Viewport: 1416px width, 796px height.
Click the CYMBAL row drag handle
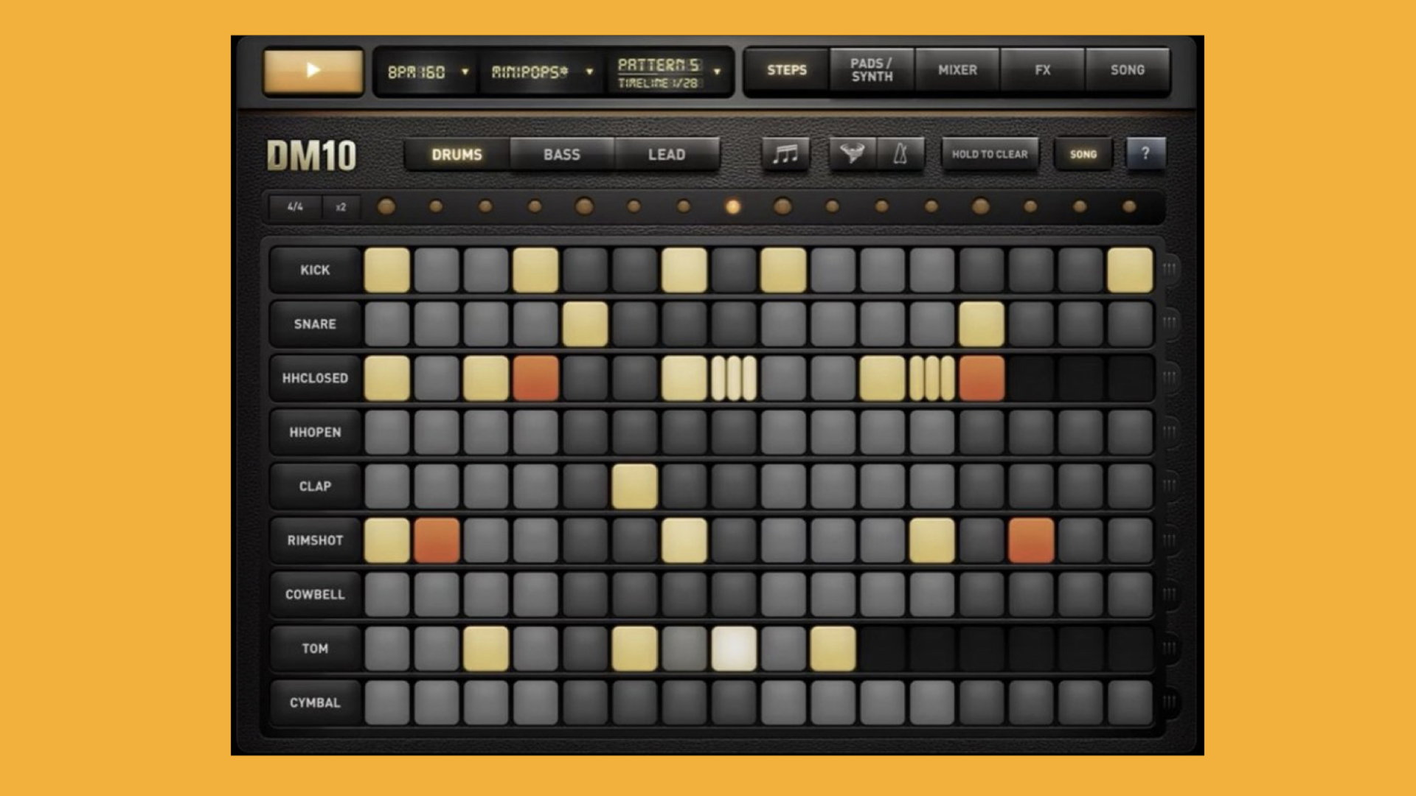pos(1170,702)
